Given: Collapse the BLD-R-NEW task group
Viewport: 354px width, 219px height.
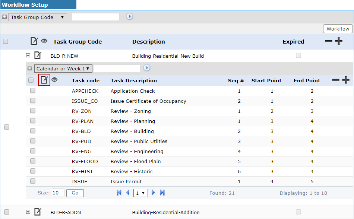Looking at the screenshot, I should coord(28,55).
